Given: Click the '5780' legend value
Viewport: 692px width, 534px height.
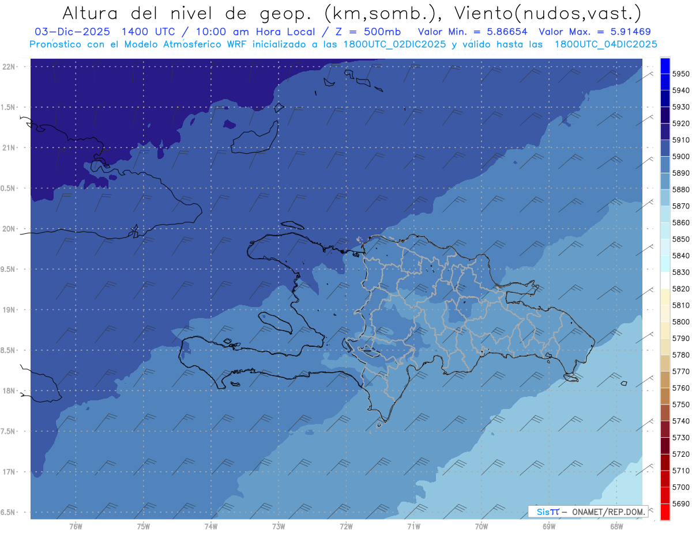Looking at the screenshot, I should coord(680,355).
